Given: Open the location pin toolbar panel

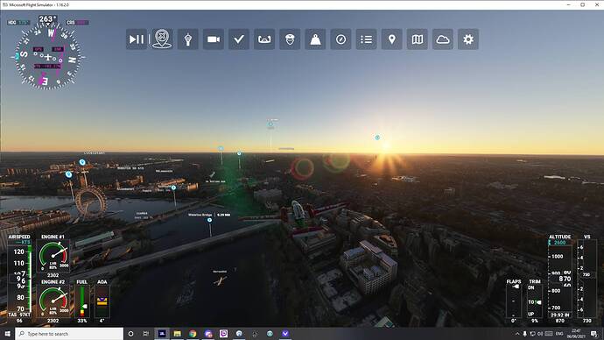Looking at the screenshot, I should (x=392, y=39).
